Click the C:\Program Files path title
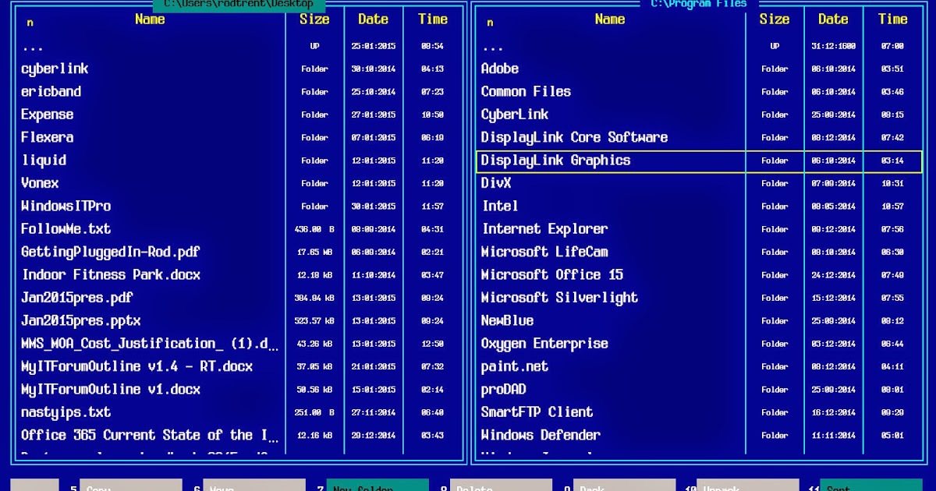The width and height of the screenshot is (936, 491). (700, 3)
